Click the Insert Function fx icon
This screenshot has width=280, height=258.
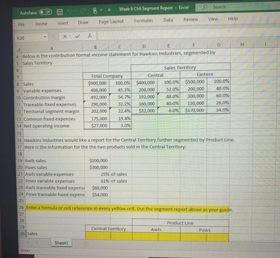[90, 36]
